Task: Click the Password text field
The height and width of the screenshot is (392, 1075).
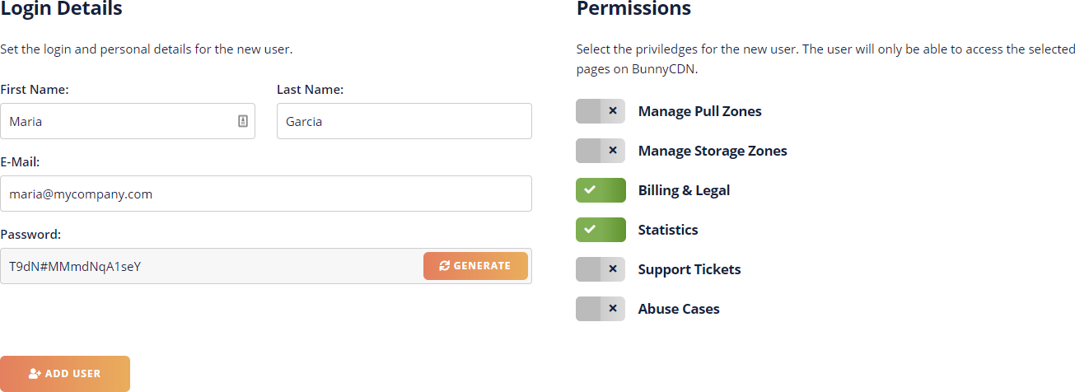Action: coord(212,266)
